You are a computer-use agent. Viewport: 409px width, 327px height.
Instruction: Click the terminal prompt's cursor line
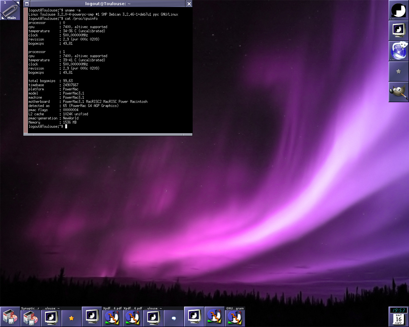tap(66, 126)
